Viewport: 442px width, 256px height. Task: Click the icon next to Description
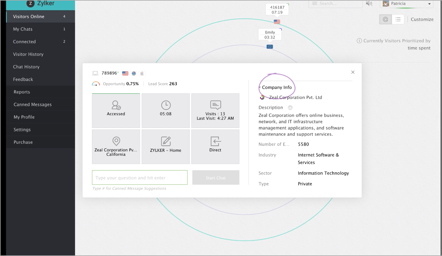coord(290,108)
